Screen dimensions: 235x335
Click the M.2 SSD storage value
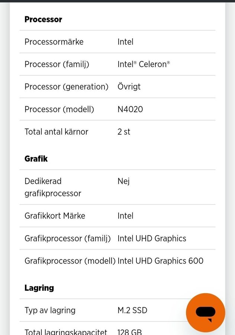pos(132,310)
